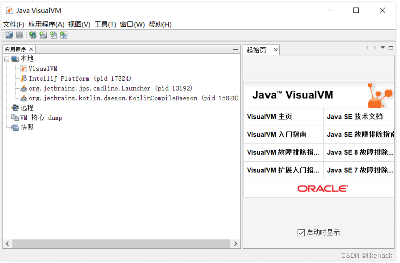This screenshot has width=400, height=263.
Task: Click the Save snapshot toolbar icon
Action: pyautogui.click(x=20, y=35)
